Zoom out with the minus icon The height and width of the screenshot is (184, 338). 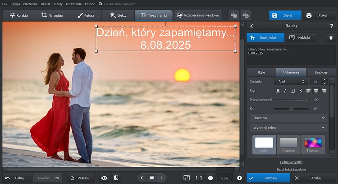pyautogui.click(x=210, y=178)
